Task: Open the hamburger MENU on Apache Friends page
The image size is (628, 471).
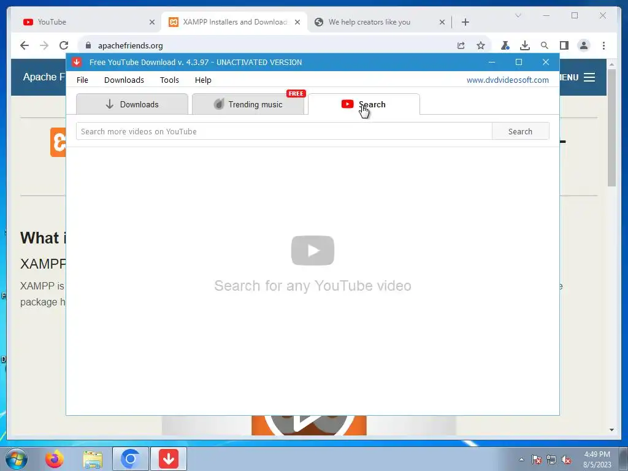Action: click(578, 77)
